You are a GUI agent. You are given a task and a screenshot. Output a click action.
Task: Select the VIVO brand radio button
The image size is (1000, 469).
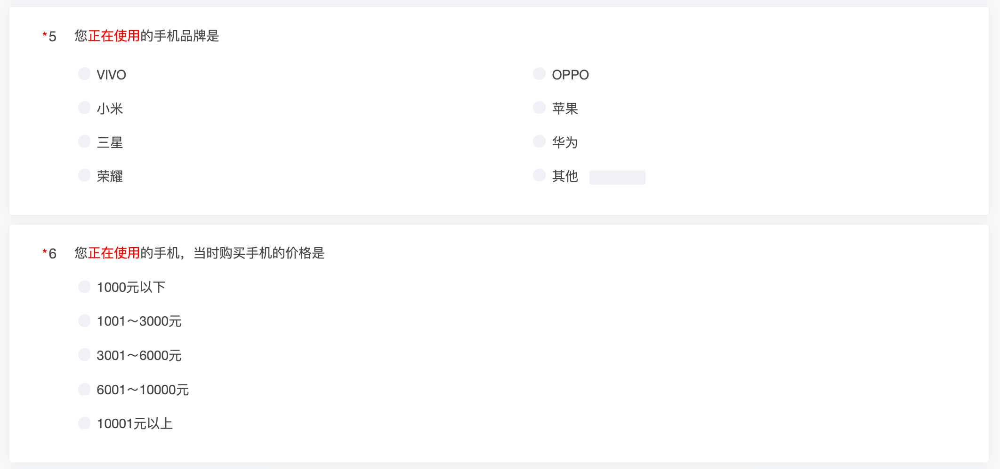pos(84,74)
